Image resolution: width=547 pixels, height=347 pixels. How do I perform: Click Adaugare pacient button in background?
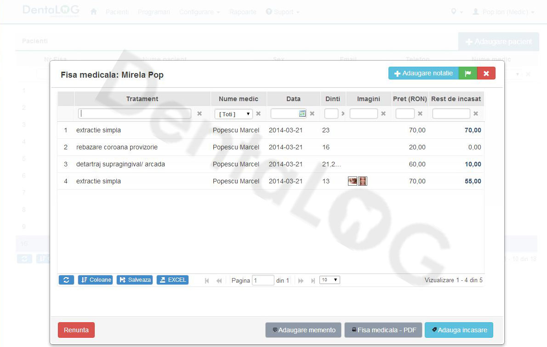(x=499, y=42)
